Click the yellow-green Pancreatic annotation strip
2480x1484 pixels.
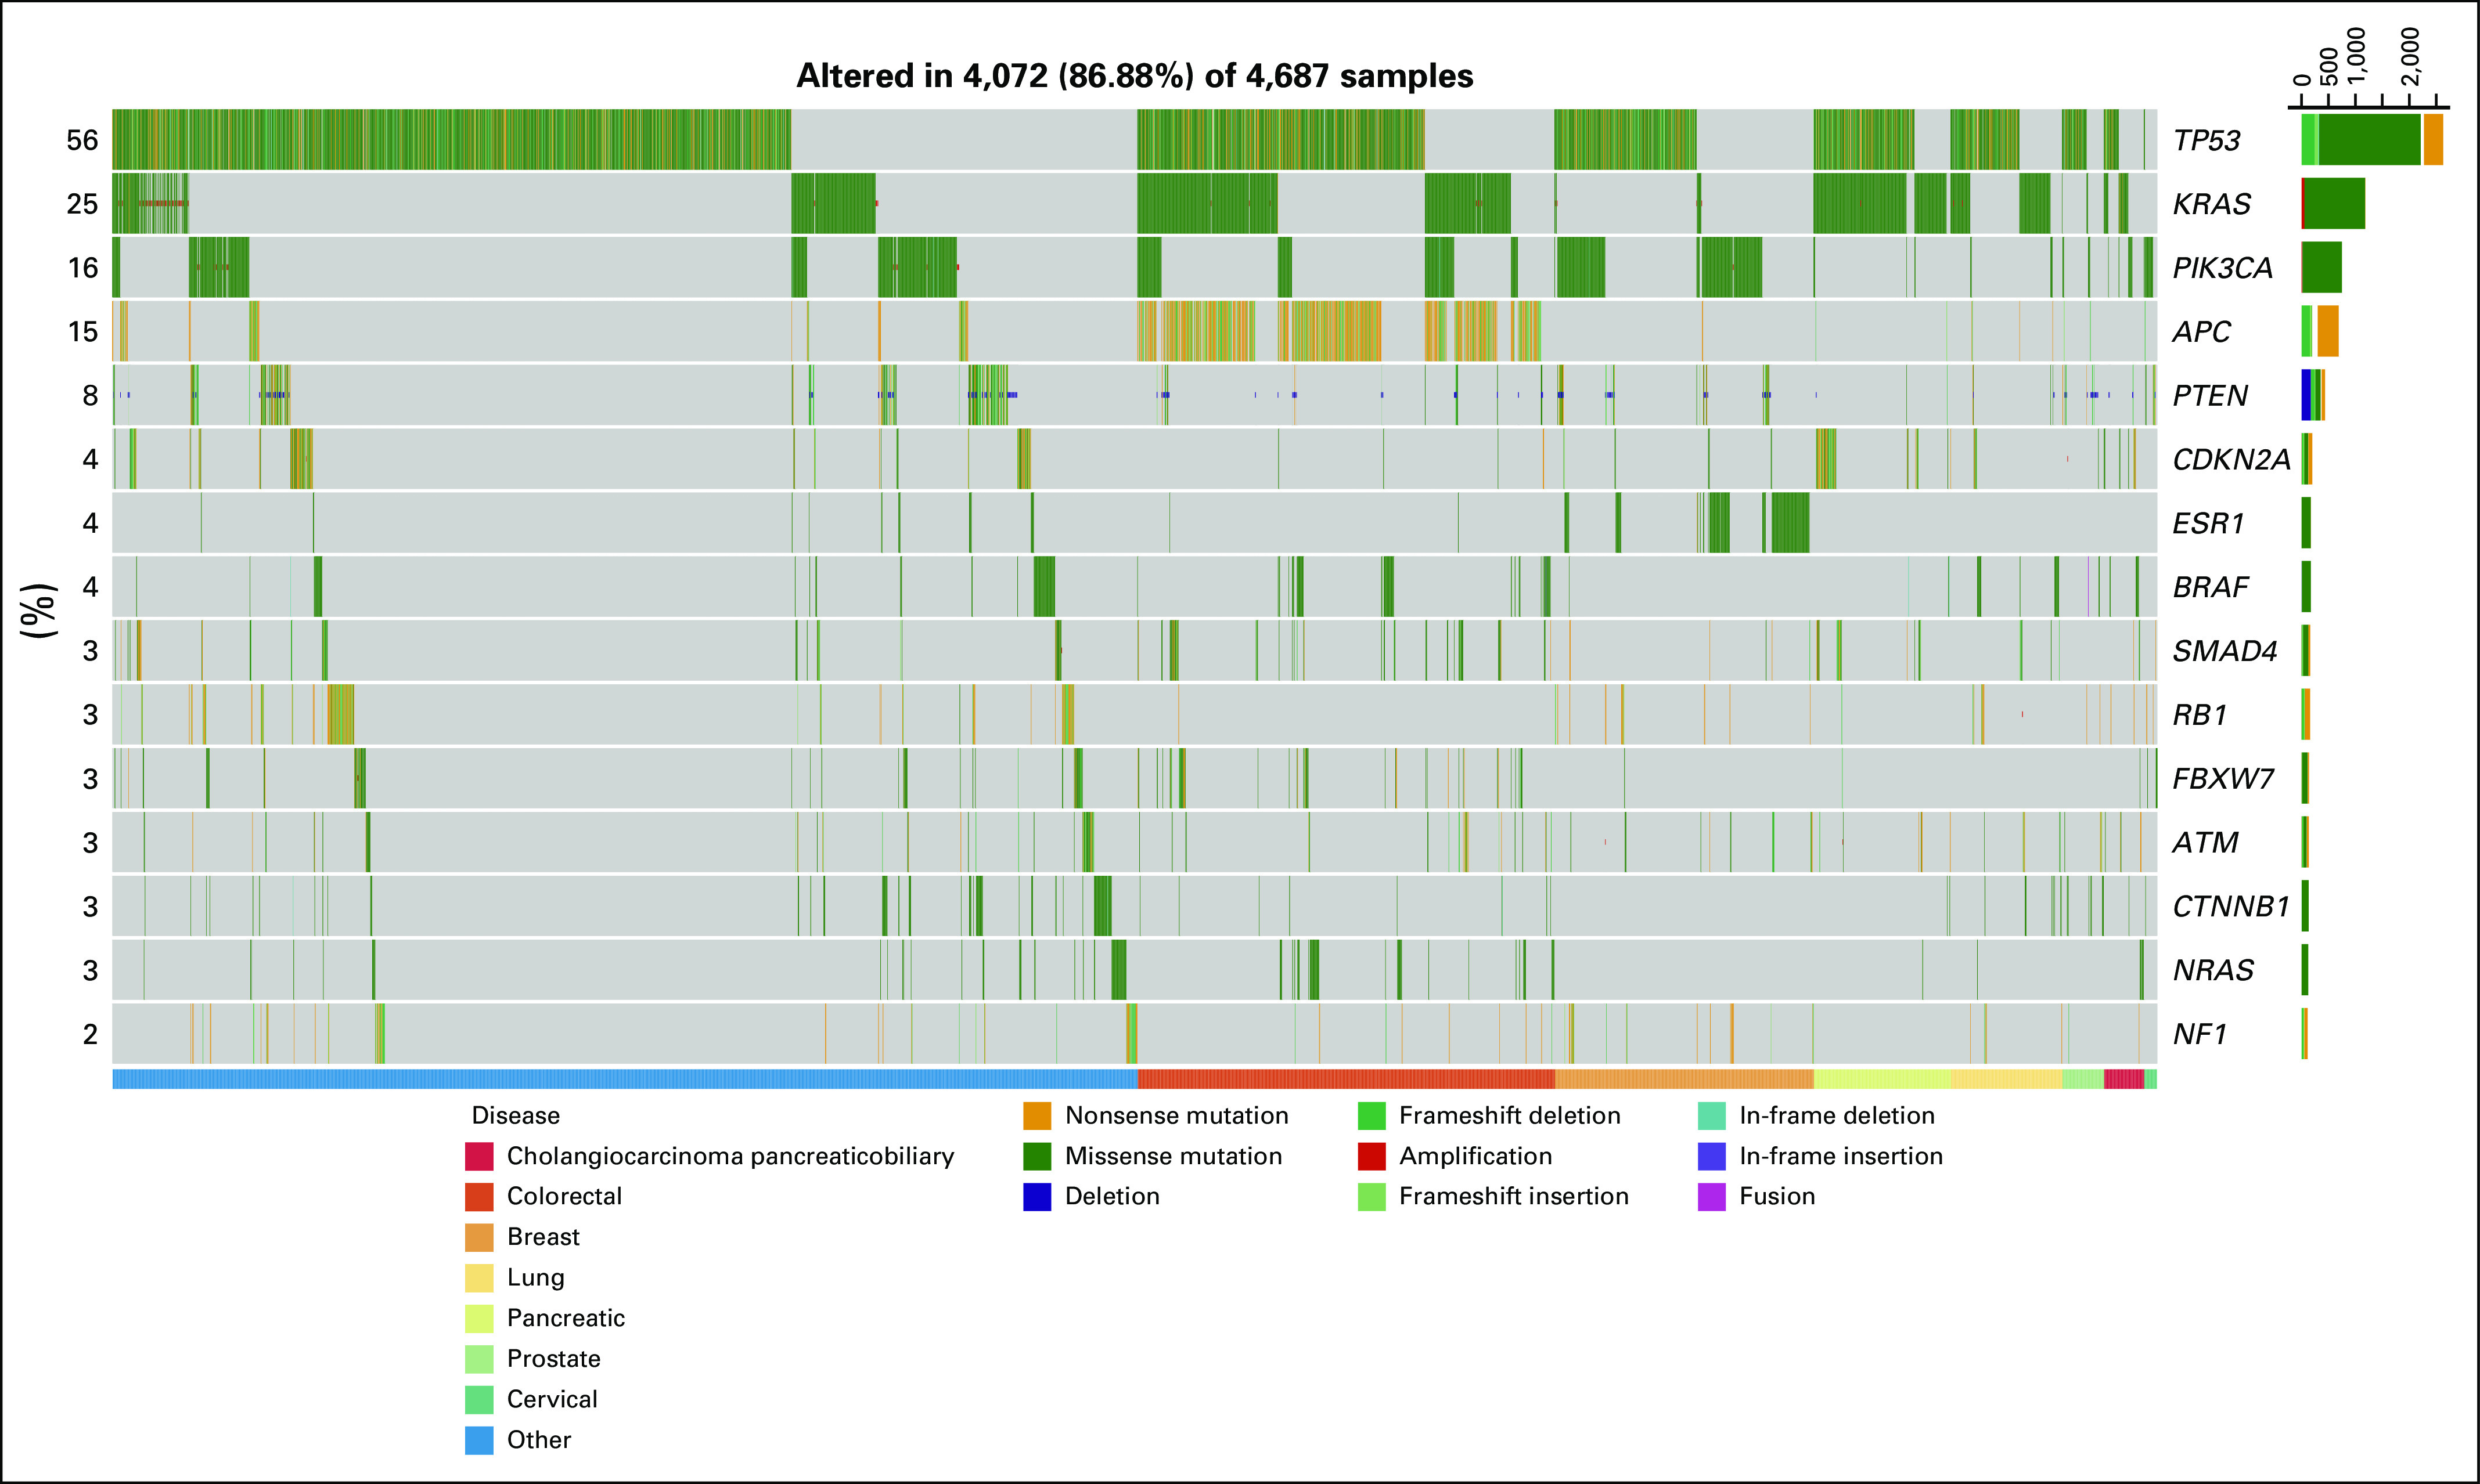coord(1882,1079)
